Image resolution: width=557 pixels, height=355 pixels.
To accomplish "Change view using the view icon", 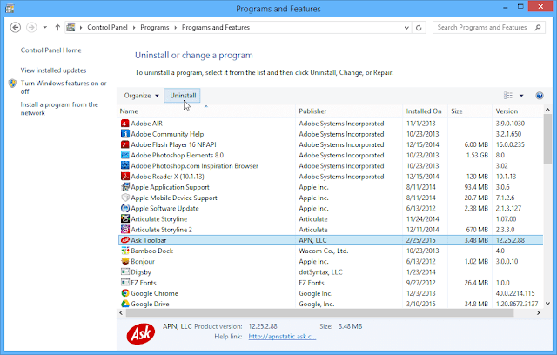I will coord(508,96).
